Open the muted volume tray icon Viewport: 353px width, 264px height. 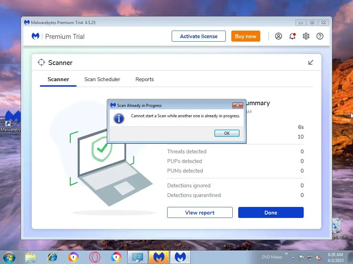pyautogui.click(x=318, y=257)
